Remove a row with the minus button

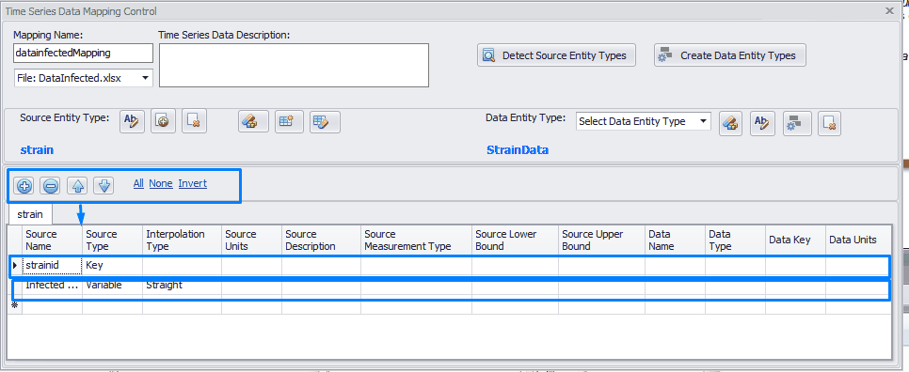pos(51,186)
